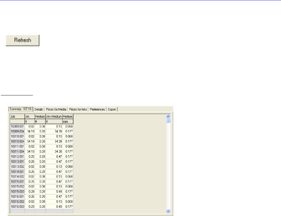Click the Ink+Medium value for job 10011.004
Viewport: 281px width, 216px height.
[54, 151]
